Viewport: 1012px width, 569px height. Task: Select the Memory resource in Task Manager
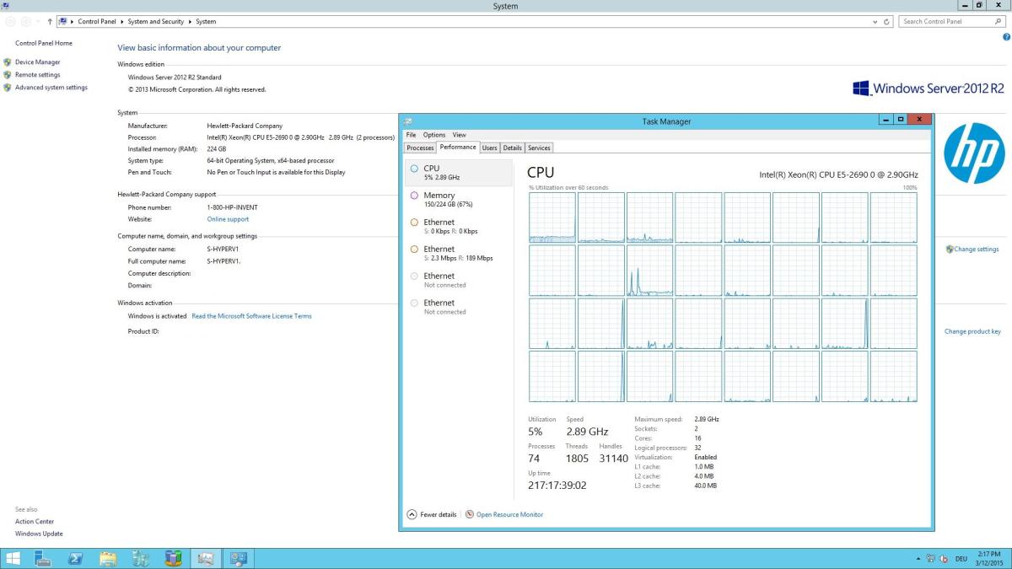tap(459, 200)
